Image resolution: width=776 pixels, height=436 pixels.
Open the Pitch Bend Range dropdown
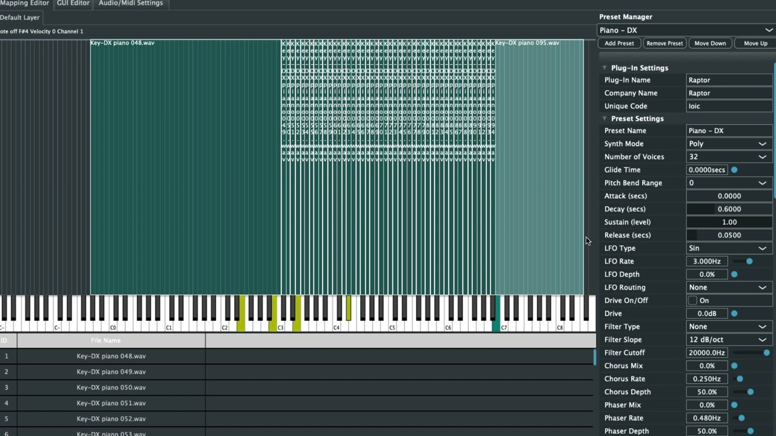[x=730, y=183]
